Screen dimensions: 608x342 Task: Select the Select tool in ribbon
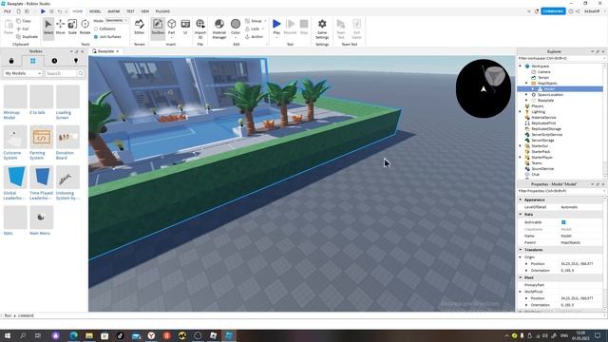48,28
